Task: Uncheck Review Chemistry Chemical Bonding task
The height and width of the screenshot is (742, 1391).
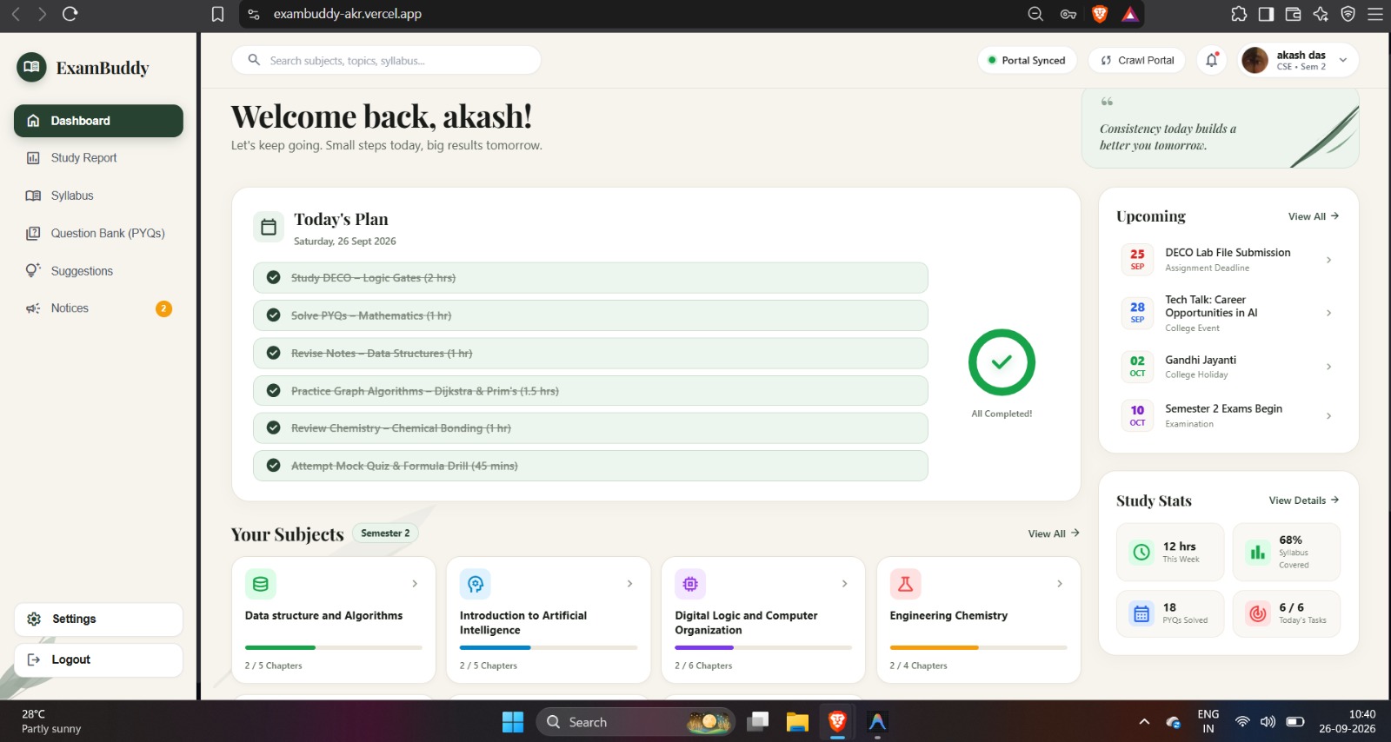Action: (273, 428)
